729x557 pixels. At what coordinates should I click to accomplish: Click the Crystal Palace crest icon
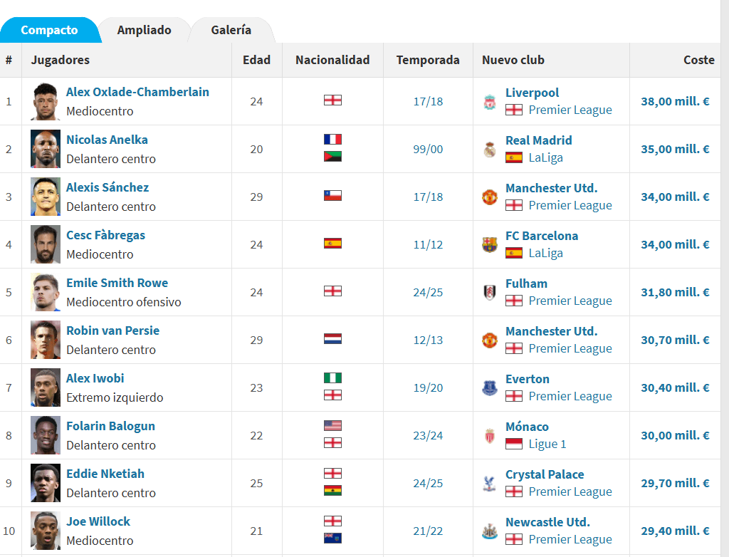coord(489,484)
